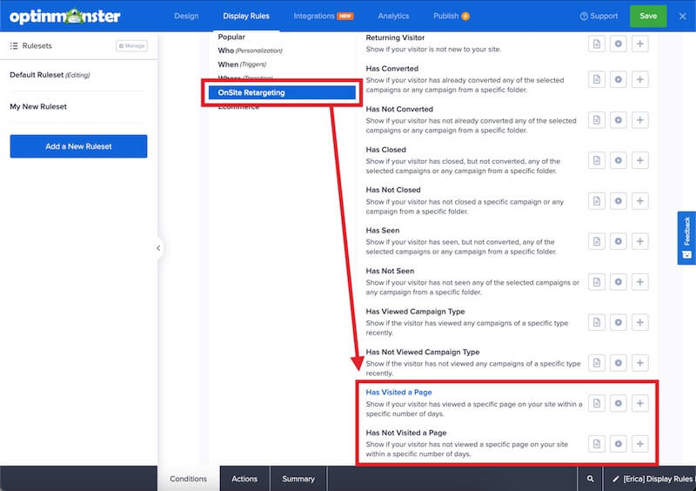Open documentation icon for Has Not Closed
696x491 pixels.
pyautogui.click(x=597, y=201)
